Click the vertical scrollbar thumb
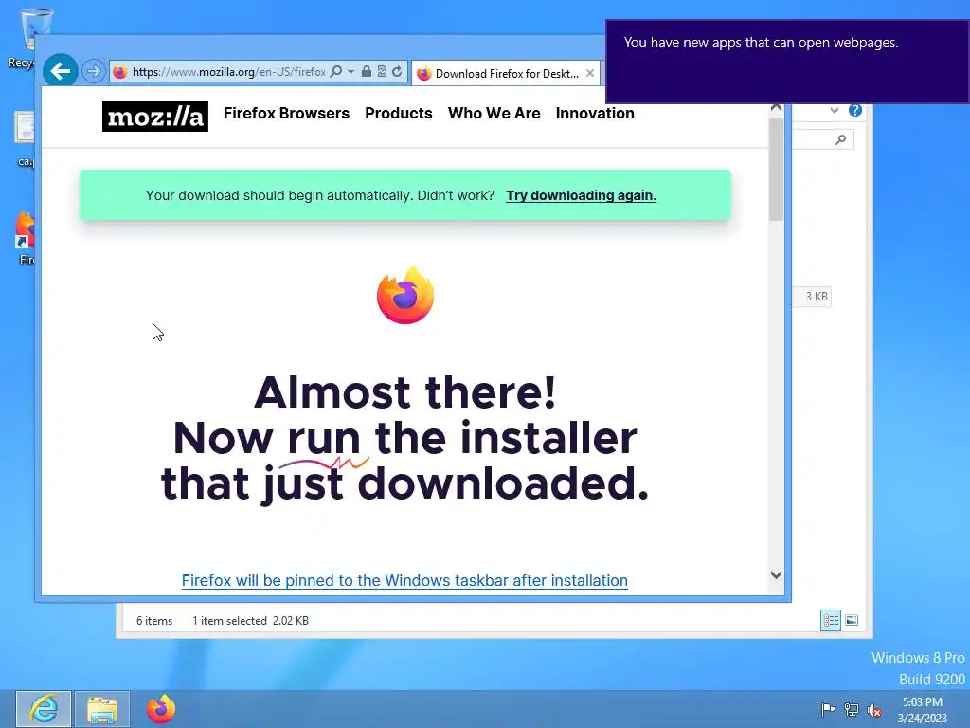Image resolution: width=970 pixels, height=728 pixels. pos(777,169)
